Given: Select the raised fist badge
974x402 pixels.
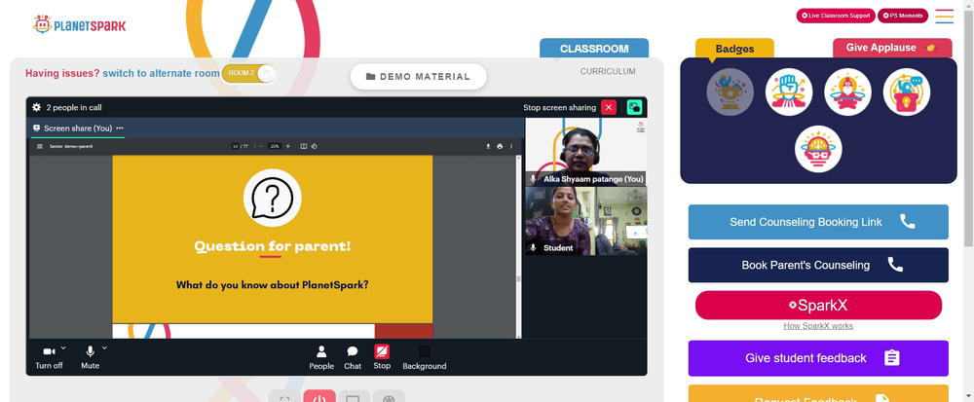Looking at the screenshot, I should click(x=789, y=91).
